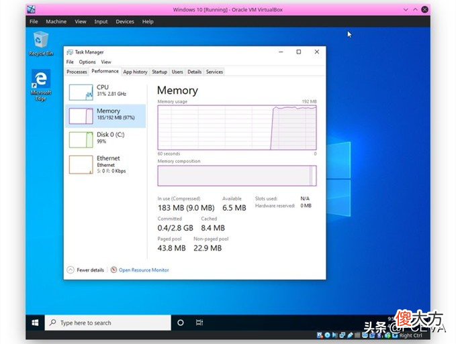Open the Users tab
The height and width of the screenshot is (344, 456).
click(x=177, y=72)
